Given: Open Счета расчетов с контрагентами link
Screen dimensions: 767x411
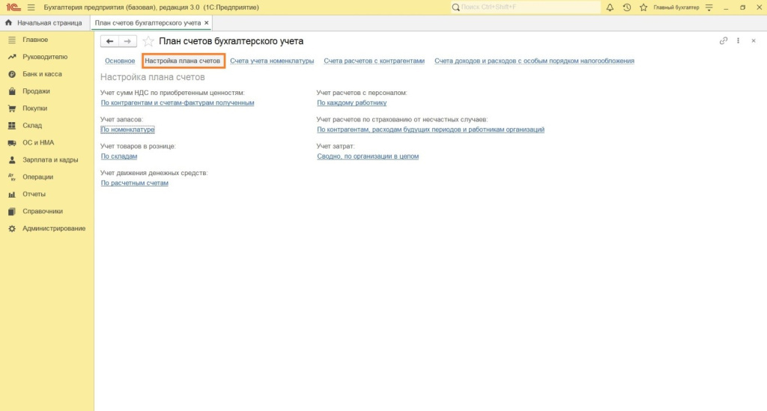Looking at the screenshot, I should coord(374,61).
